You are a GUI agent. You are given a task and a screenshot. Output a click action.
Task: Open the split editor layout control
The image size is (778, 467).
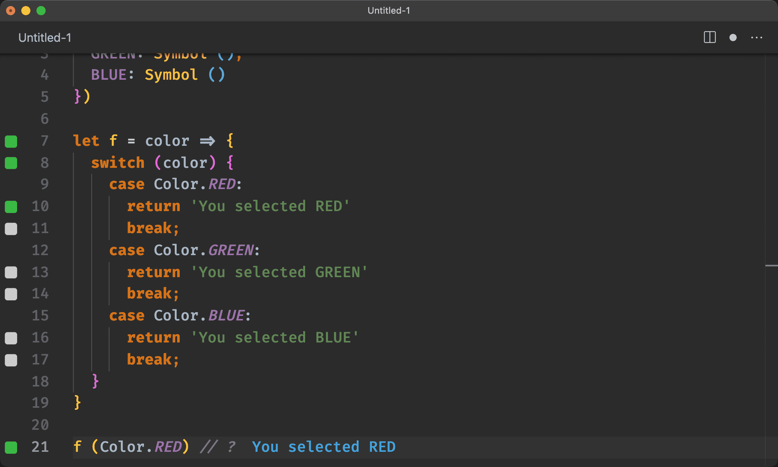[x=710, y=38]
